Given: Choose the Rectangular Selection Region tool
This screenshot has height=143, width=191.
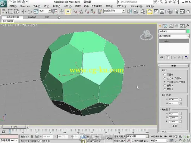Looking at the screenshot, I should 10,12.
